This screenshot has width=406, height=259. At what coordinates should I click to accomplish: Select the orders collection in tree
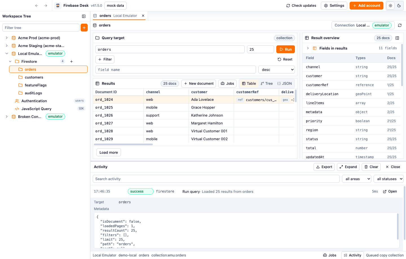tap(48, 69)
